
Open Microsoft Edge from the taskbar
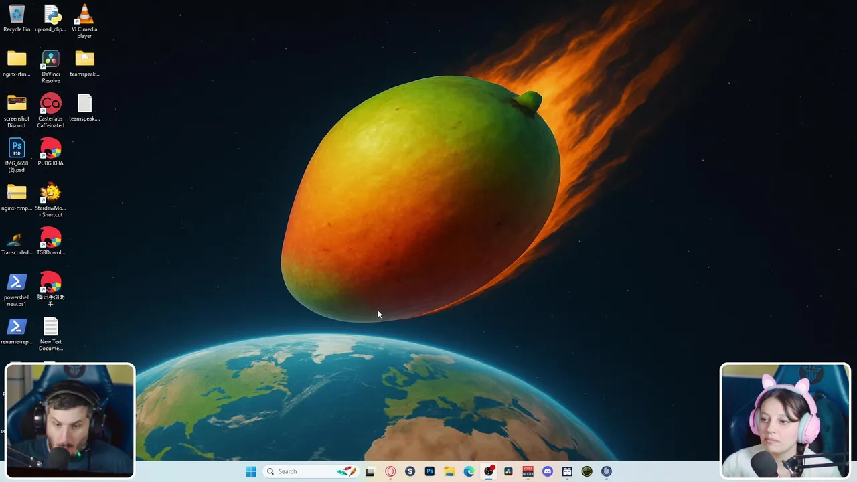click(x=469, y=471)
